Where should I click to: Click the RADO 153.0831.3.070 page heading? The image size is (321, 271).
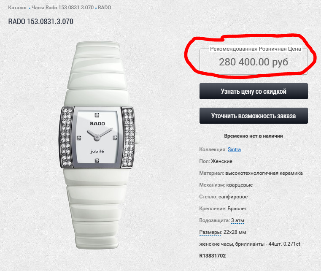point(41,22)
